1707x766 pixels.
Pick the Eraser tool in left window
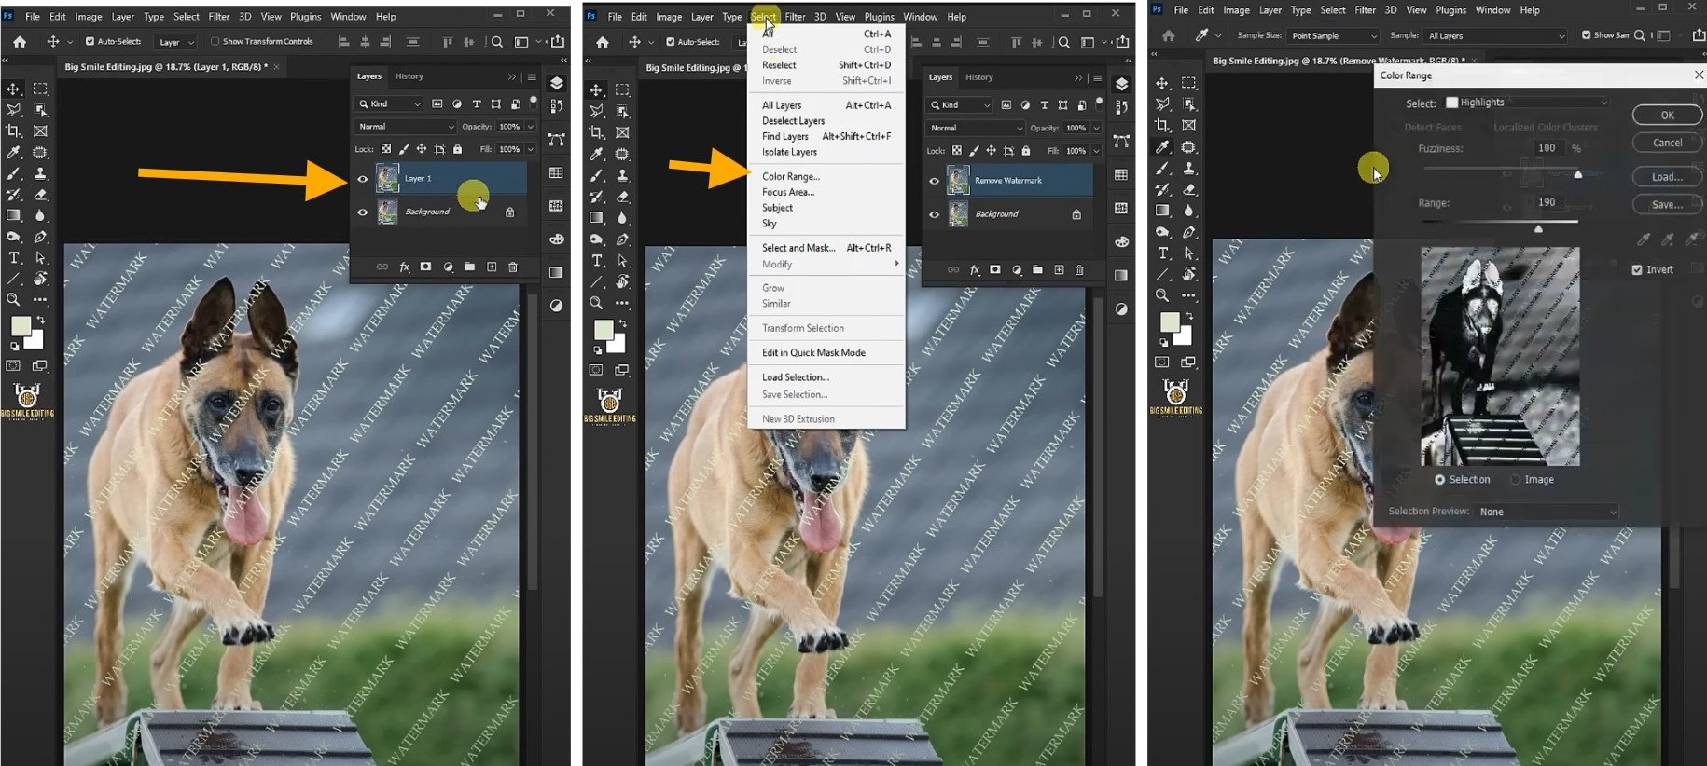point(40,195)
